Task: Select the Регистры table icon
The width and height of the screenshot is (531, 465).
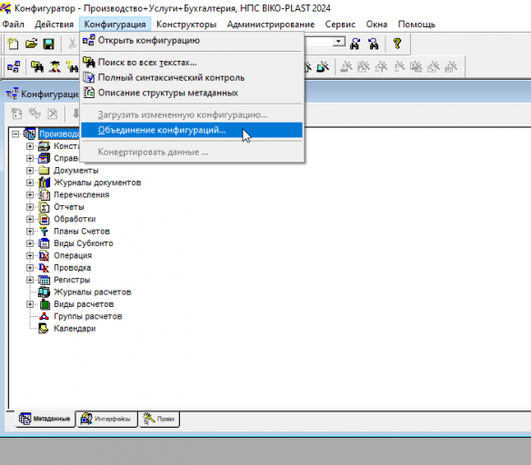Action: click(x=44, y=280)
